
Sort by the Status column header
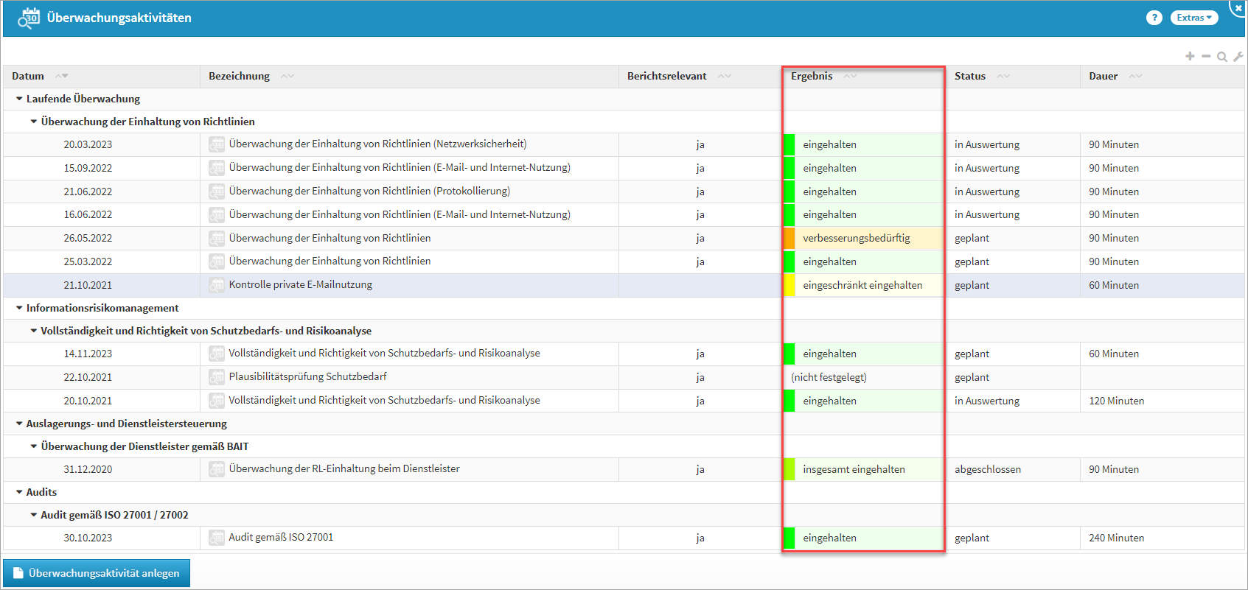coord(969,76)
